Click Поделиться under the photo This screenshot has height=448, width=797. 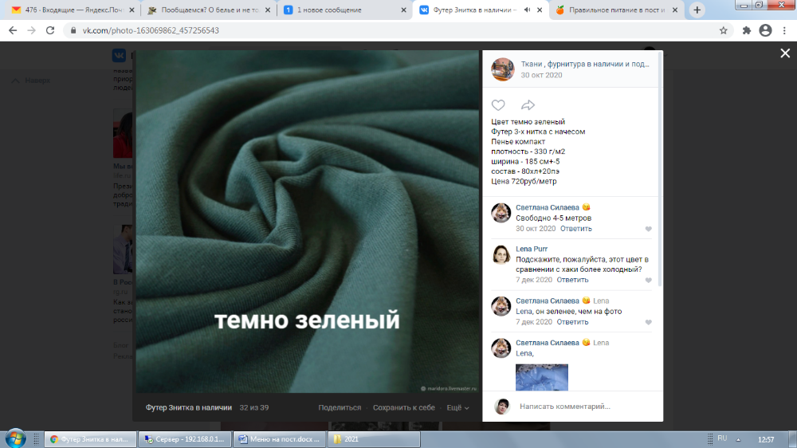pos(340,408)
